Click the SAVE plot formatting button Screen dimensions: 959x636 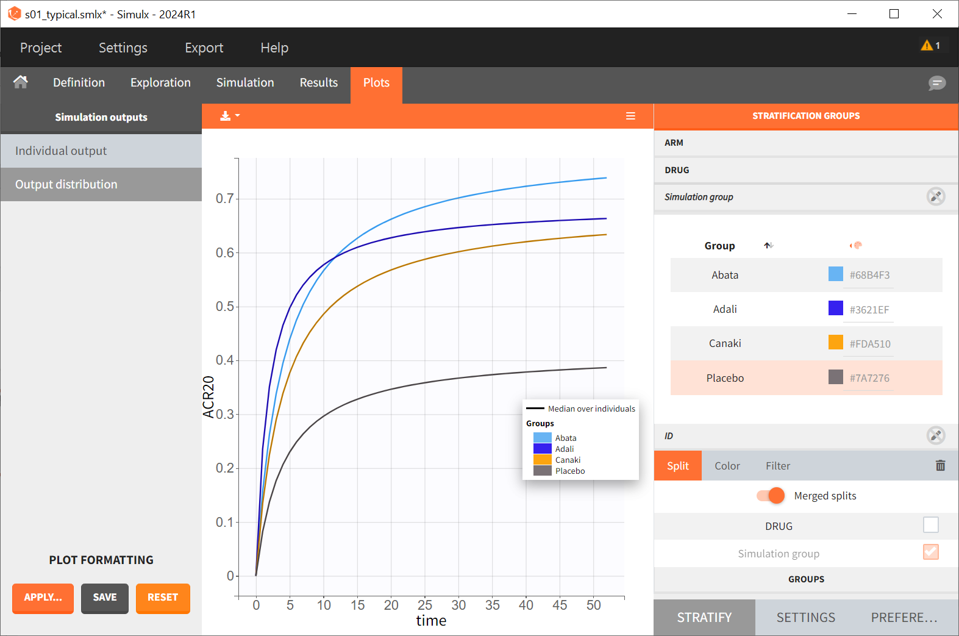tap(104, 598)
